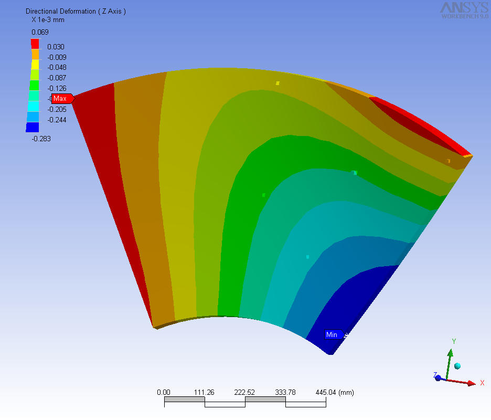Click the scale ruler label 111.26

[x=204, y=392]
